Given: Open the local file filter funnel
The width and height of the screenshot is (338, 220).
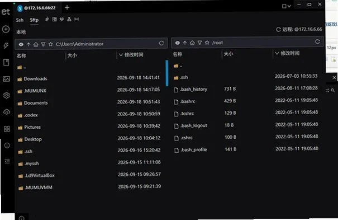Looking at the screenshot, I should 44,44.
